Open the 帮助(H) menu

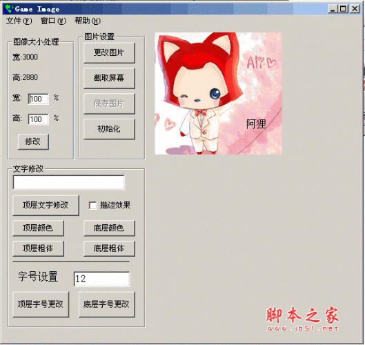point(88,21)
